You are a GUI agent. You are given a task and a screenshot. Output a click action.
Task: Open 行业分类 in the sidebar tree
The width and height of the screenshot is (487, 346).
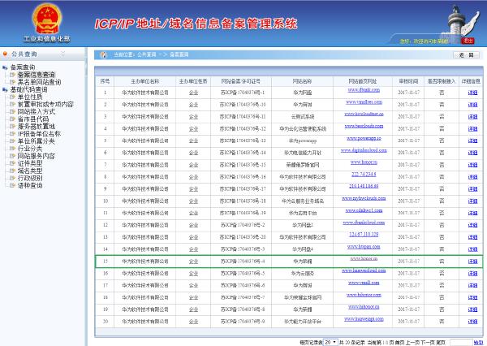[x=30, y=149]
